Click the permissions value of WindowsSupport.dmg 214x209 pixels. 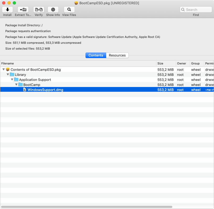pyautogui.click(x=209, y=90)
